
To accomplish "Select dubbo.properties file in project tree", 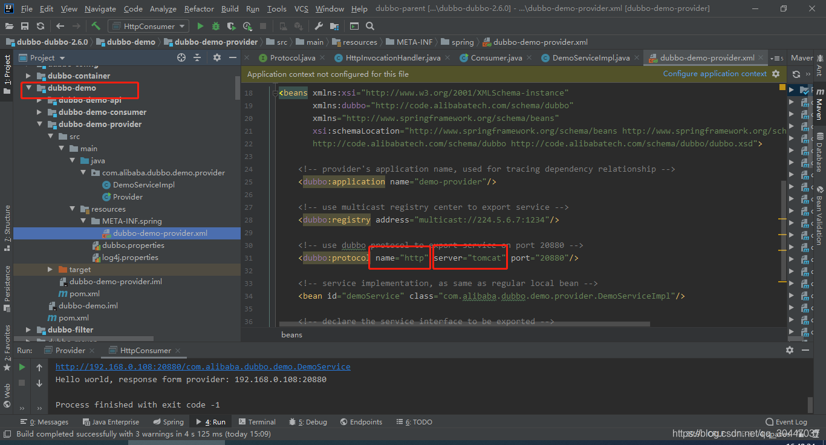I will (132, 245).
